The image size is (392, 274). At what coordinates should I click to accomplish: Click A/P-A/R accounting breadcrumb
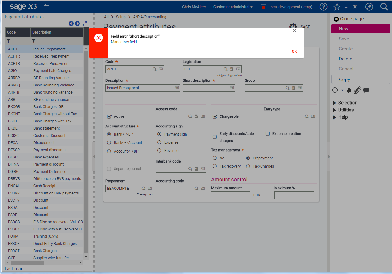pyautogui.click(x=150, y=17)
